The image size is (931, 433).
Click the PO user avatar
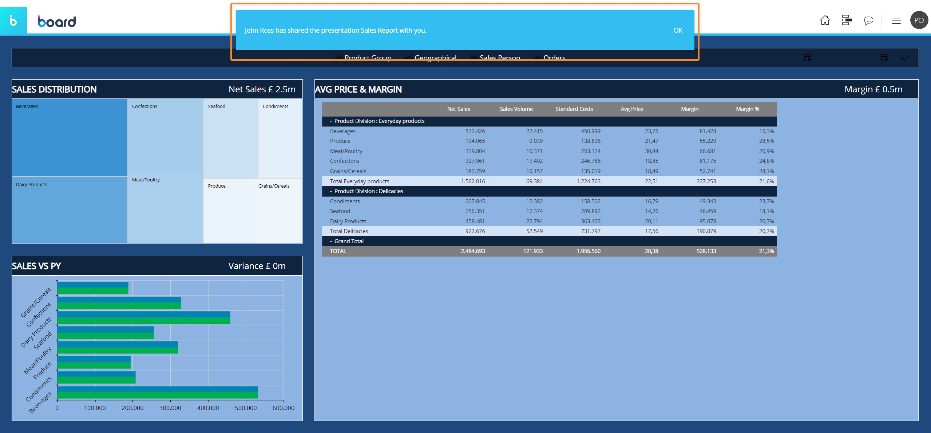pos(919,20)
